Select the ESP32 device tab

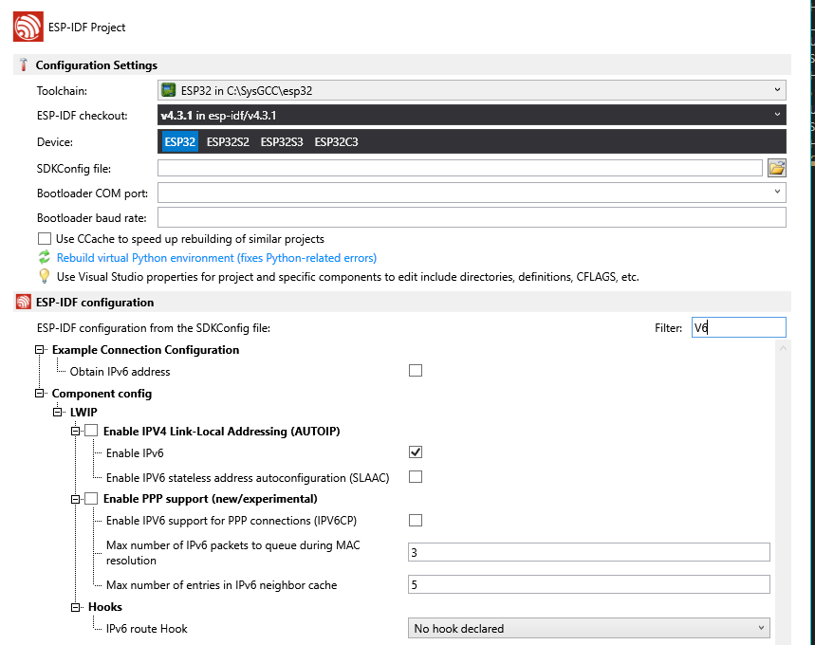coord(180,142)
